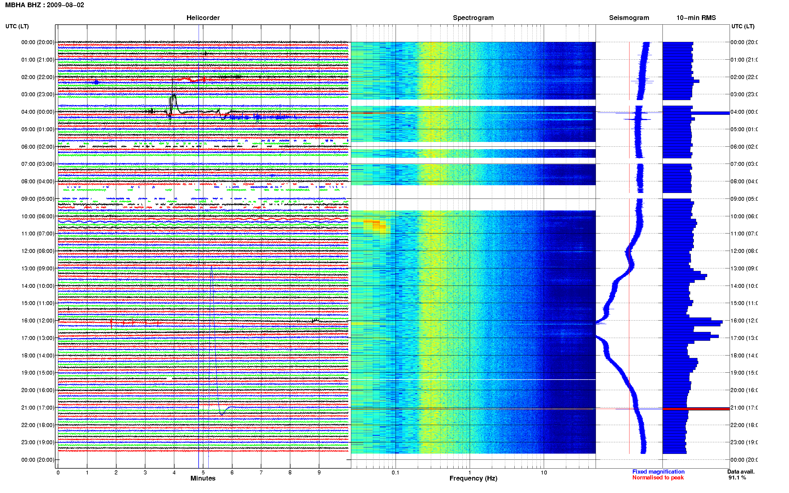This screenshot has height=493, width=789.
Task: Click the 'Helicorder' panel heading
Action: 203,18
